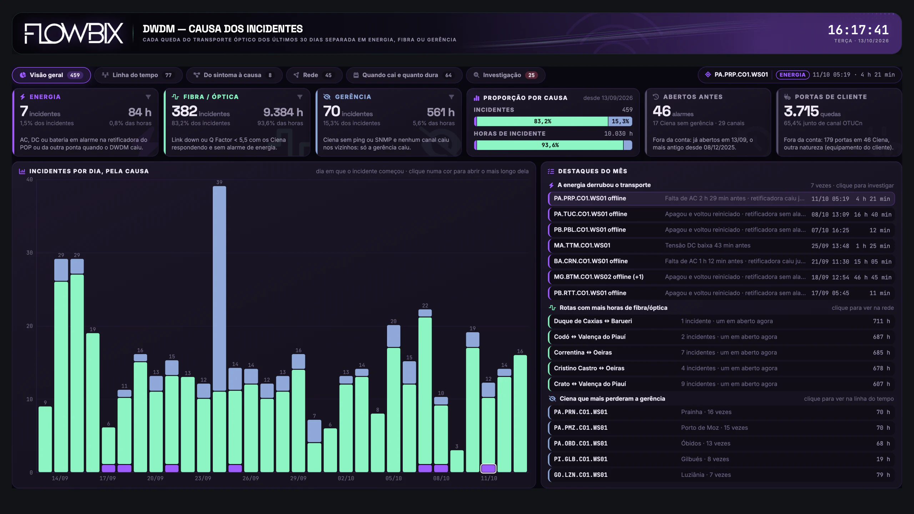Open Quando cai e quanto dura tab

tap(404, 75)
